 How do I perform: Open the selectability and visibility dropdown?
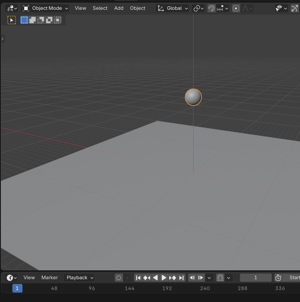pos(282,8)
